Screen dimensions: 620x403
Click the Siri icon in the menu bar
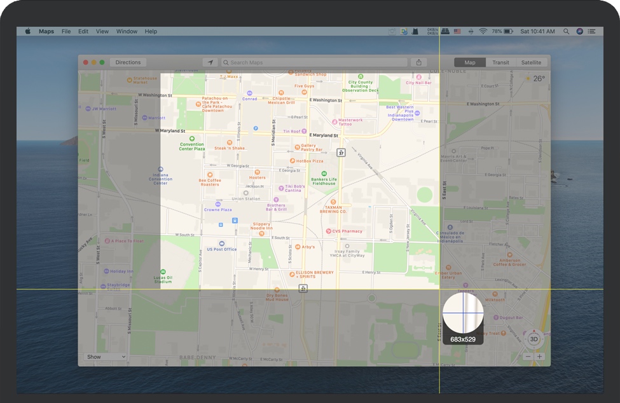(579, 31)
